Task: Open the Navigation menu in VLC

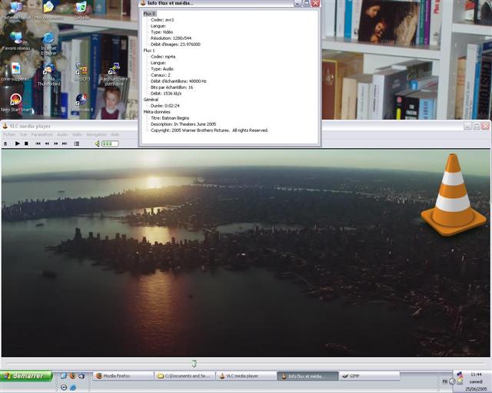Action: (96, 134)
